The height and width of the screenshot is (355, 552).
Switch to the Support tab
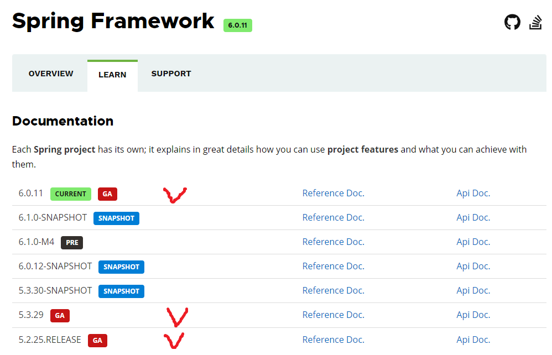pyautogui.click(x=171, y=74)
